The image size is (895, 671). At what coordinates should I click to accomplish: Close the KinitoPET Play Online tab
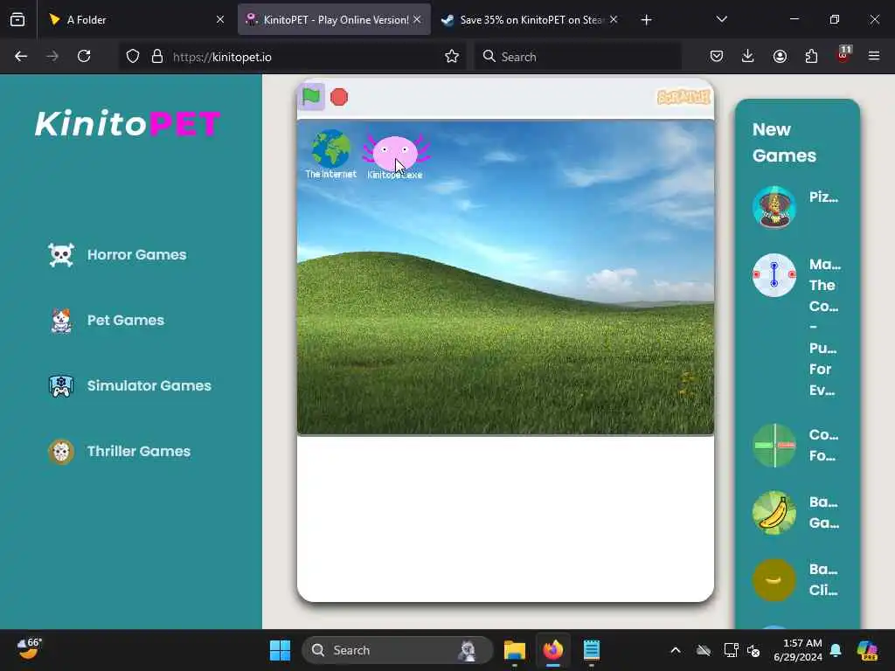[417, 19]
